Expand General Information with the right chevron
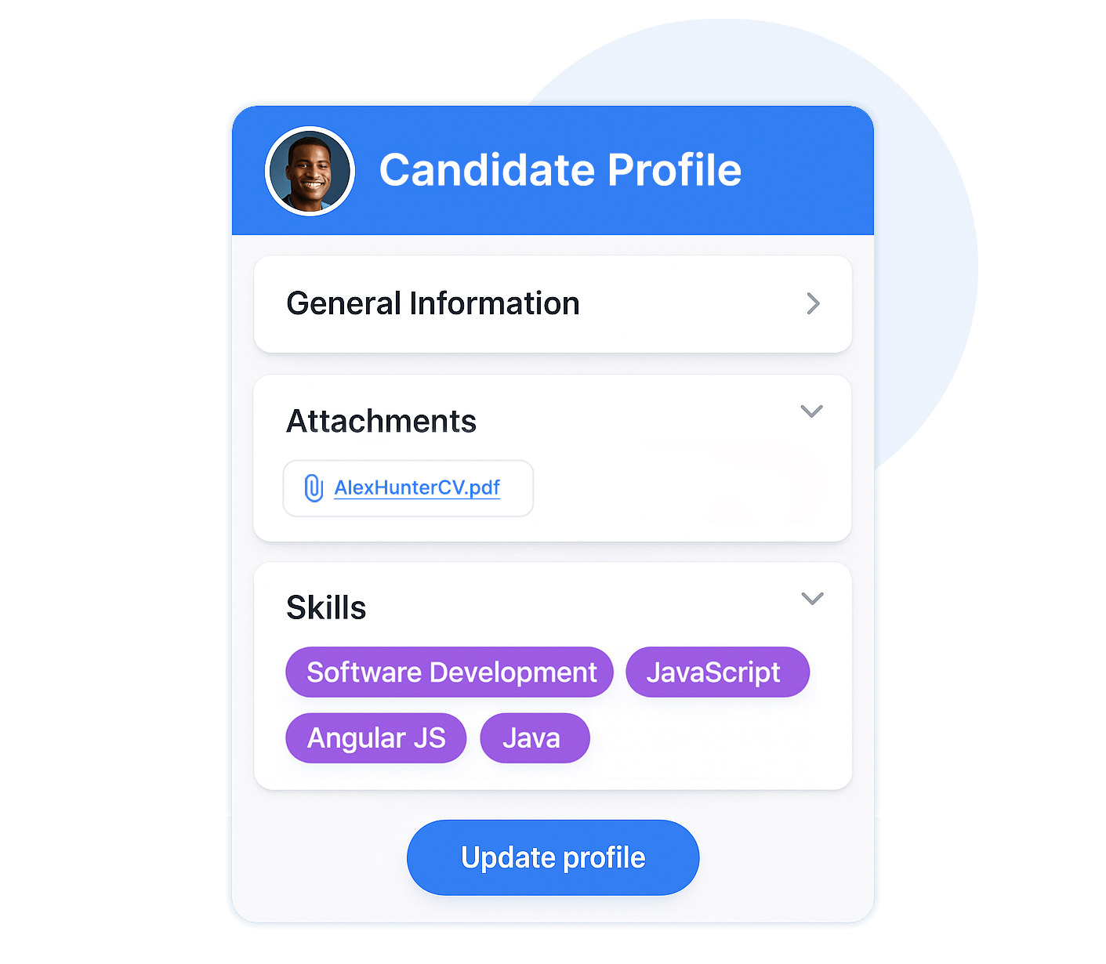 813,304
